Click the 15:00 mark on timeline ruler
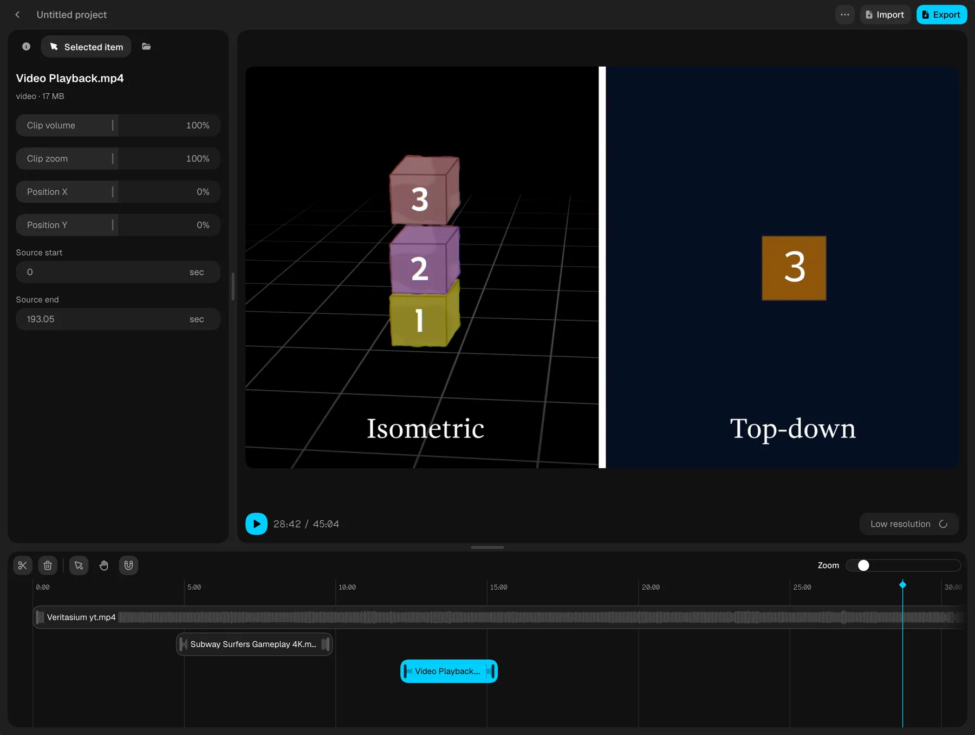 point(499,587)
